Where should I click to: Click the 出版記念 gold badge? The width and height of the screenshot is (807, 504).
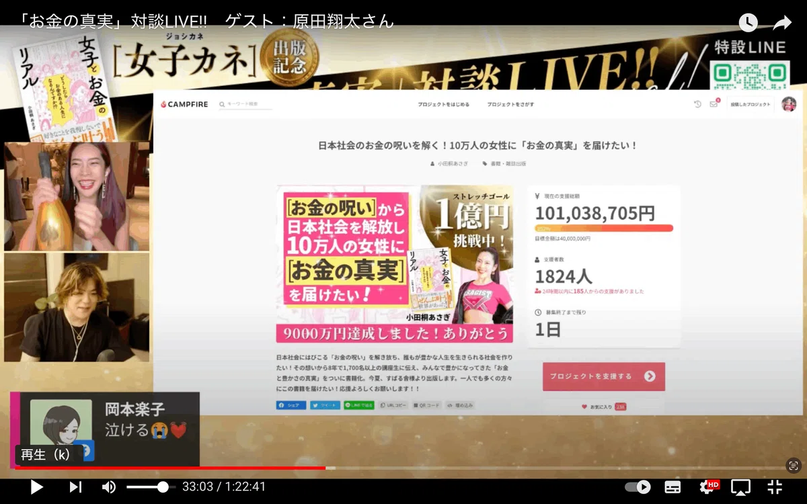click(x=290, y=58)
